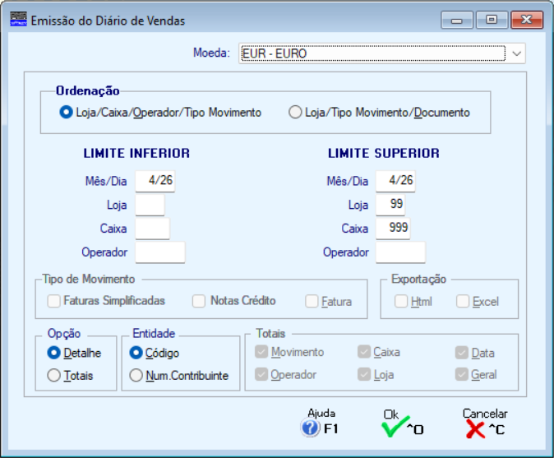Click the lower limit Mês/Dia field

(x=155, y=181)
